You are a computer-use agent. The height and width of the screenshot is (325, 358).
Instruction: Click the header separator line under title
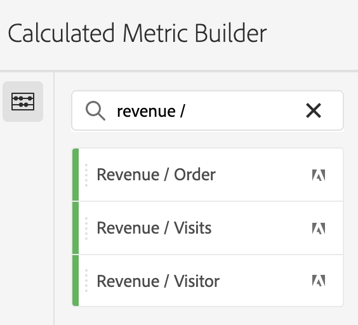[179, 71]
